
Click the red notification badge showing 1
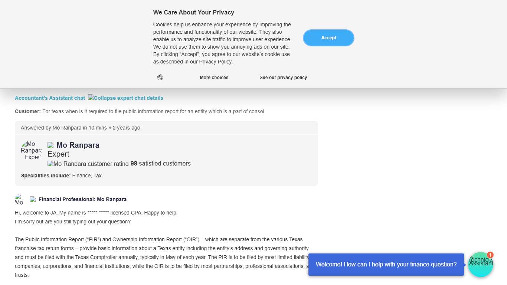490,255
